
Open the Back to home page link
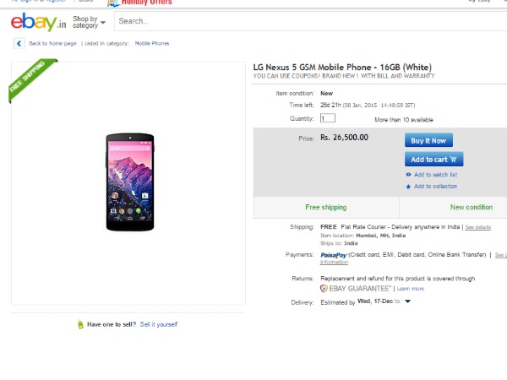pyautogui.click(x=52, y=43)
